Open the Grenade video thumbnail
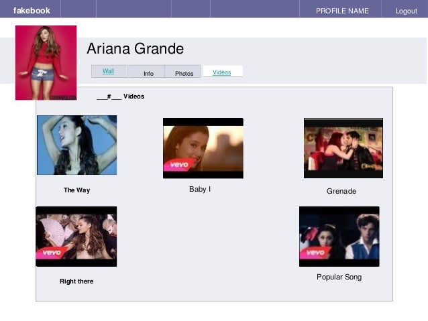Viewport: 428px width, 321px height. [x=343, y=148]
